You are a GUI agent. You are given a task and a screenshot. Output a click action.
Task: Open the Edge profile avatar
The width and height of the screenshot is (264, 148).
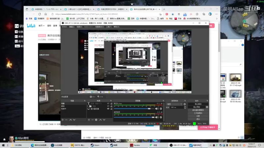pyautogui.click(x=210, y=14)
